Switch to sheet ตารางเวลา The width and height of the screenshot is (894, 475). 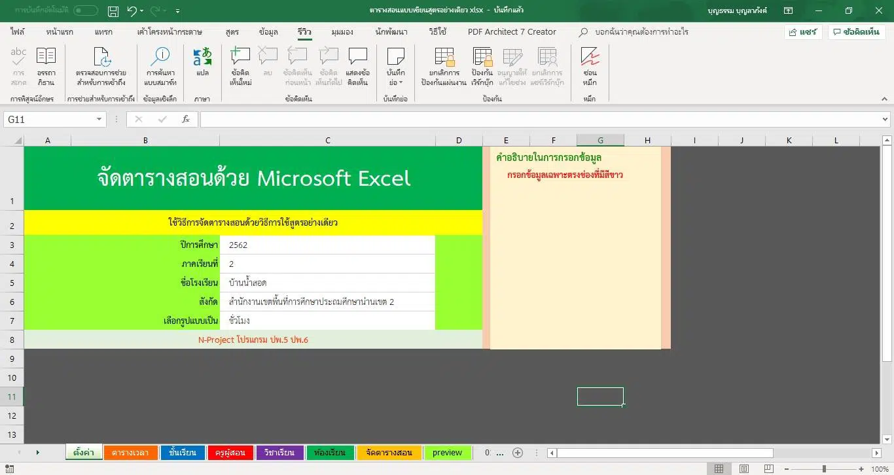130,453
